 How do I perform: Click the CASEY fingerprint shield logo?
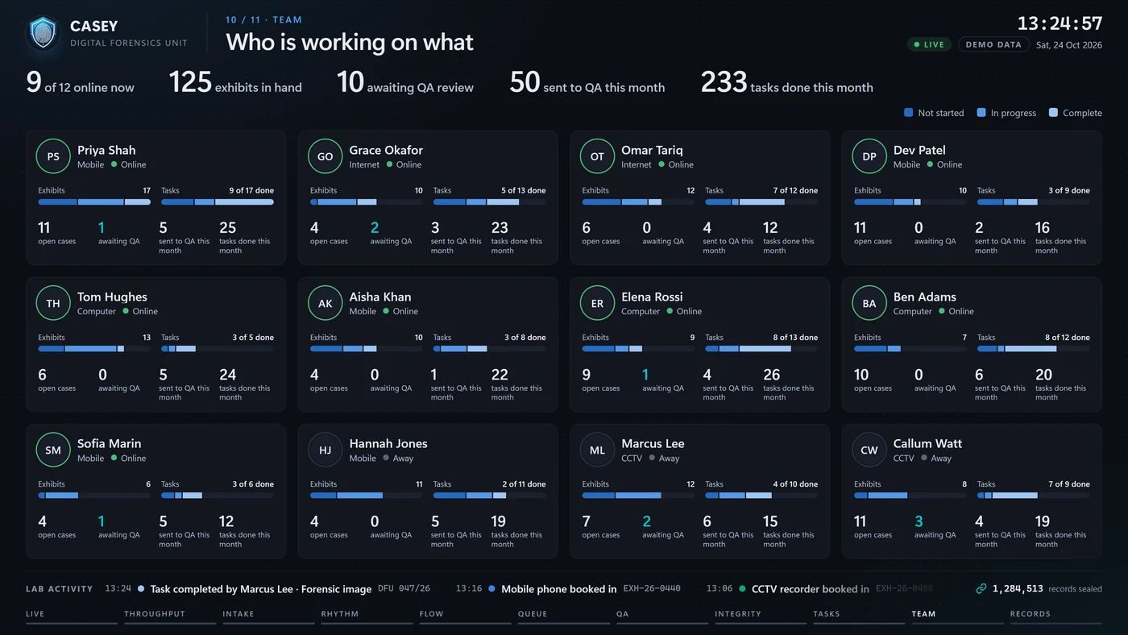pyautogui.click(x=44, y=34)
